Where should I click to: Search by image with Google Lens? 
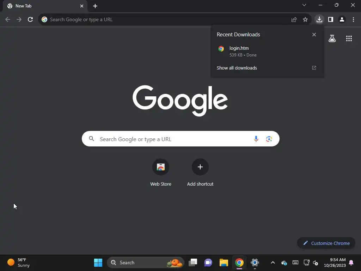269,139
